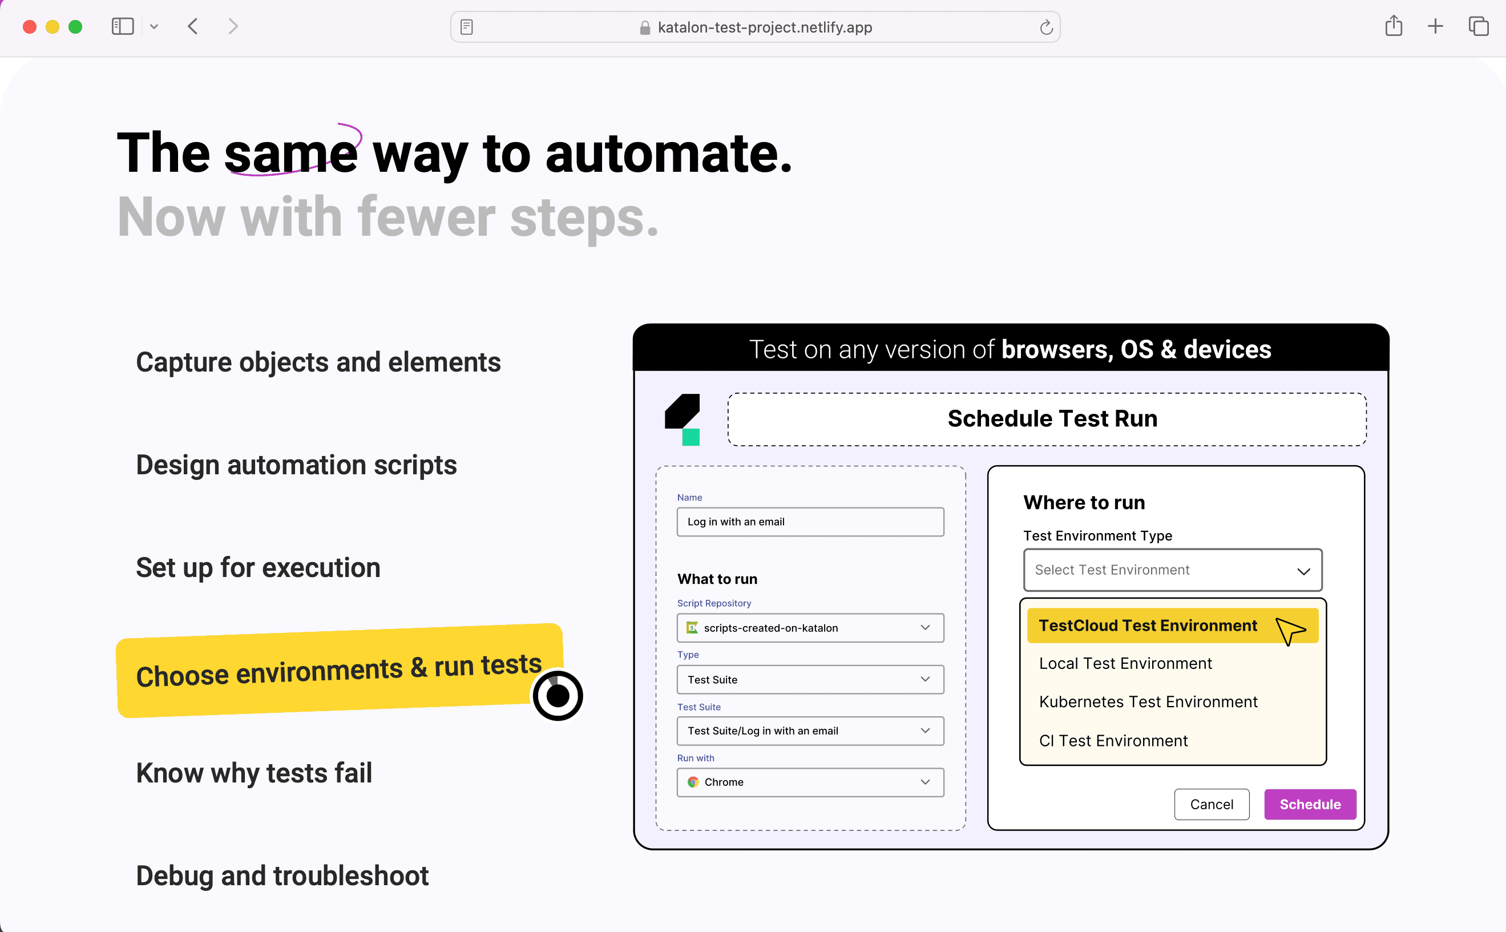Open the Type Test Suite dropdown

click(810, 679)
